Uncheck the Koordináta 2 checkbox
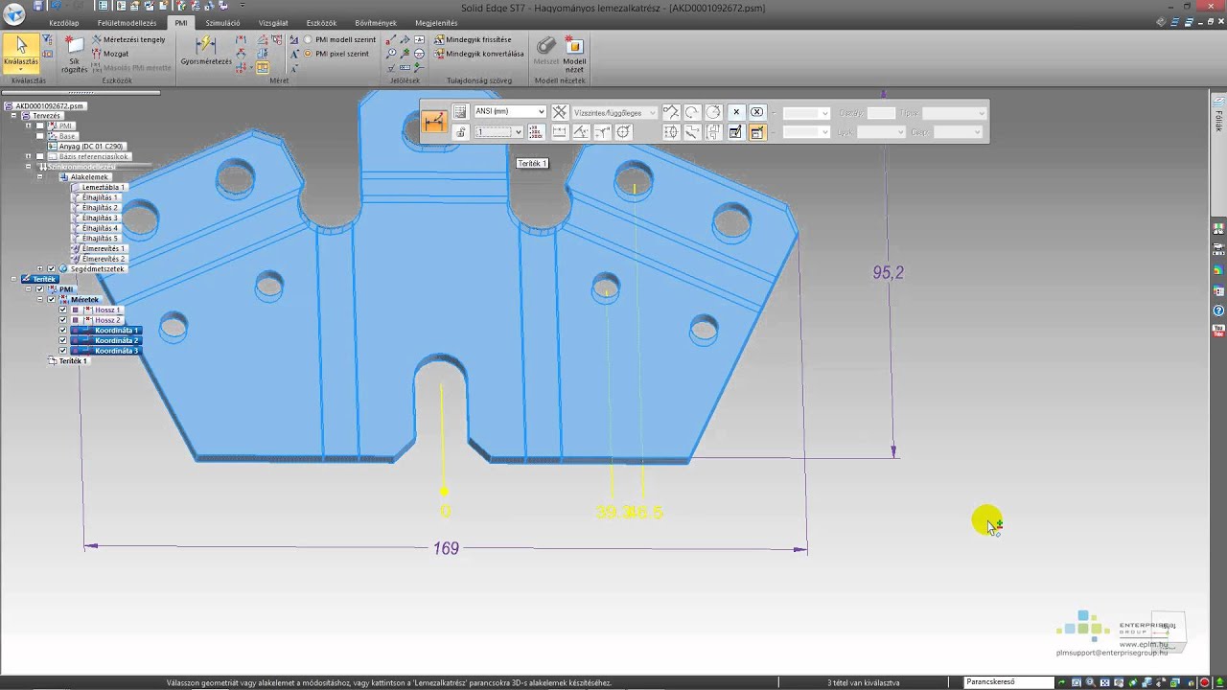The image size is (1227, 690). [x=63, y=341]
